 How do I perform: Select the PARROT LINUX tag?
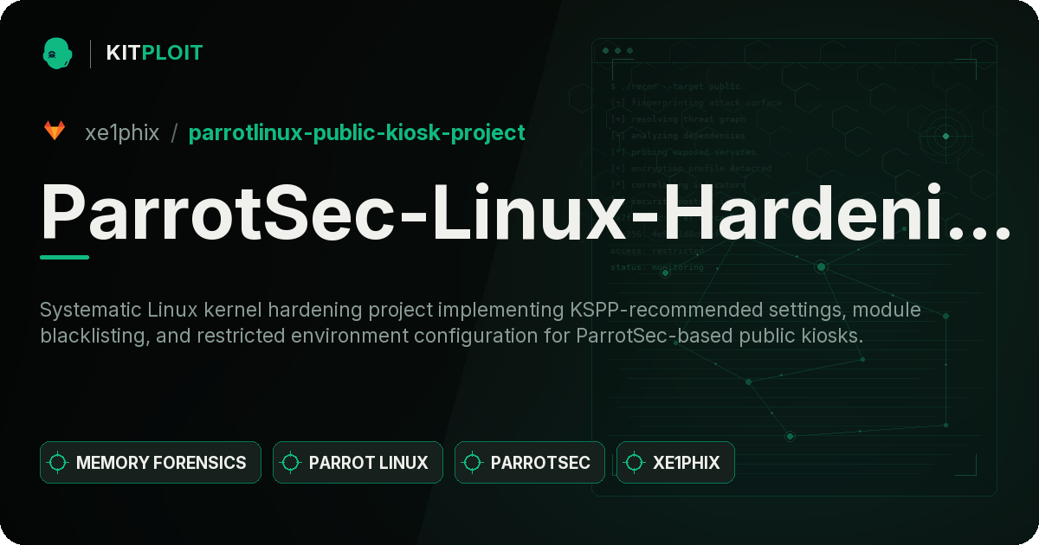pyautogui.click(x=358, y=463)
